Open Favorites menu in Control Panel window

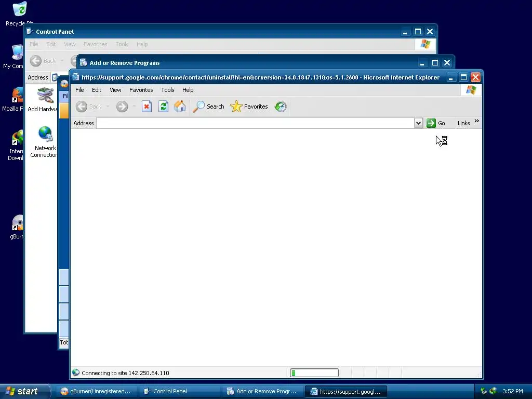(x=96, y=44)
